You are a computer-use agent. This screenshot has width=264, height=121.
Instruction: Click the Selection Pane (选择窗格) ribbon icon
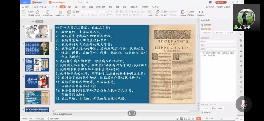[x=201, y=12]
